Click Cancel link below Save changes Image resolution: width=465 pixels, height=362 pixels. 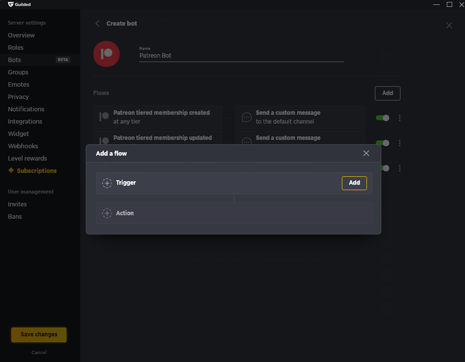point(39,353)
